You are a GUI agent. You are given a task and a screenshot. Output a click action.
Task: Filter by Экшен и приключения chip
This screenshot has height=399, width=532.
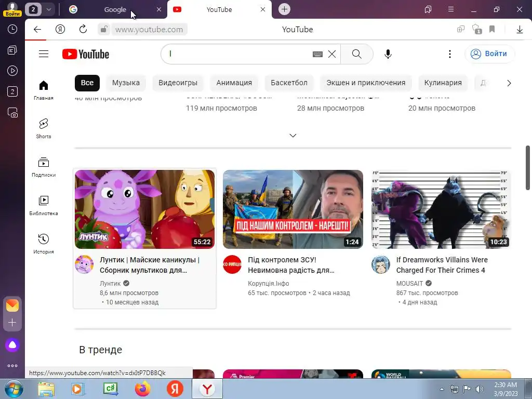pos(366,83)
